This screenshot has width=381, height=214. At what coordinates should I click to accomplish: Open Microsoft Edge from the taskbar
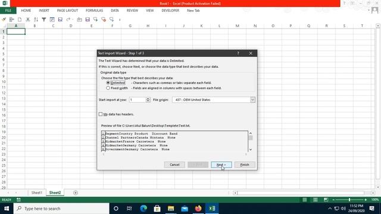point(143,209)
